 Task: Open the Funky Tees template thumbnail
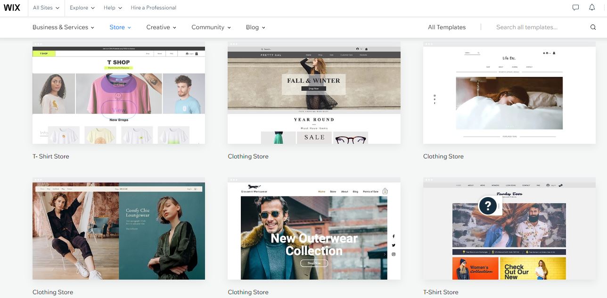tap(509, 229)
